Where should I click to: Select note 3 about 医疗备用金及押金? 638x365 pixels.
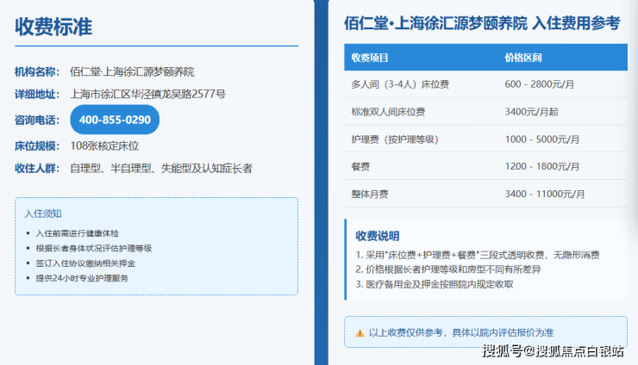pyautogui.click(x=435, y=285)
